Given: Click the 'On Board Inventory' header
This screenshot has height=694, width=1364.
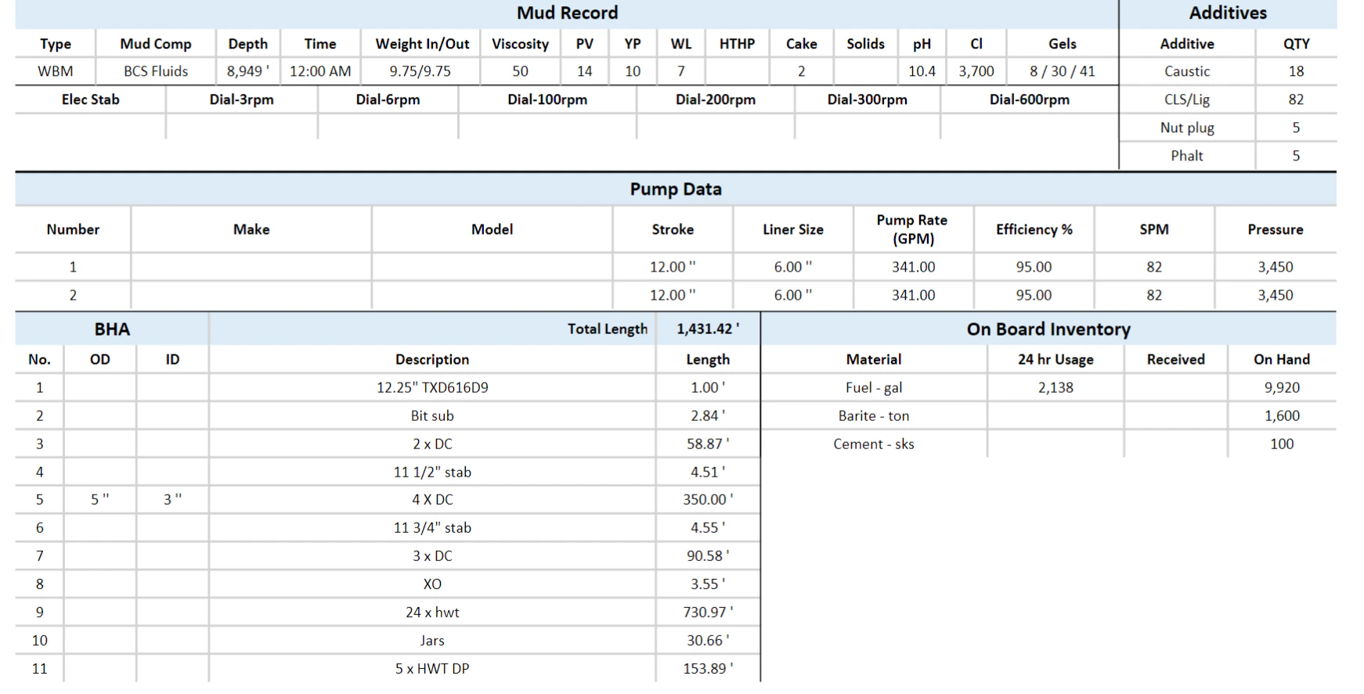Looking at the screenshot, I should pos(1048,329).
